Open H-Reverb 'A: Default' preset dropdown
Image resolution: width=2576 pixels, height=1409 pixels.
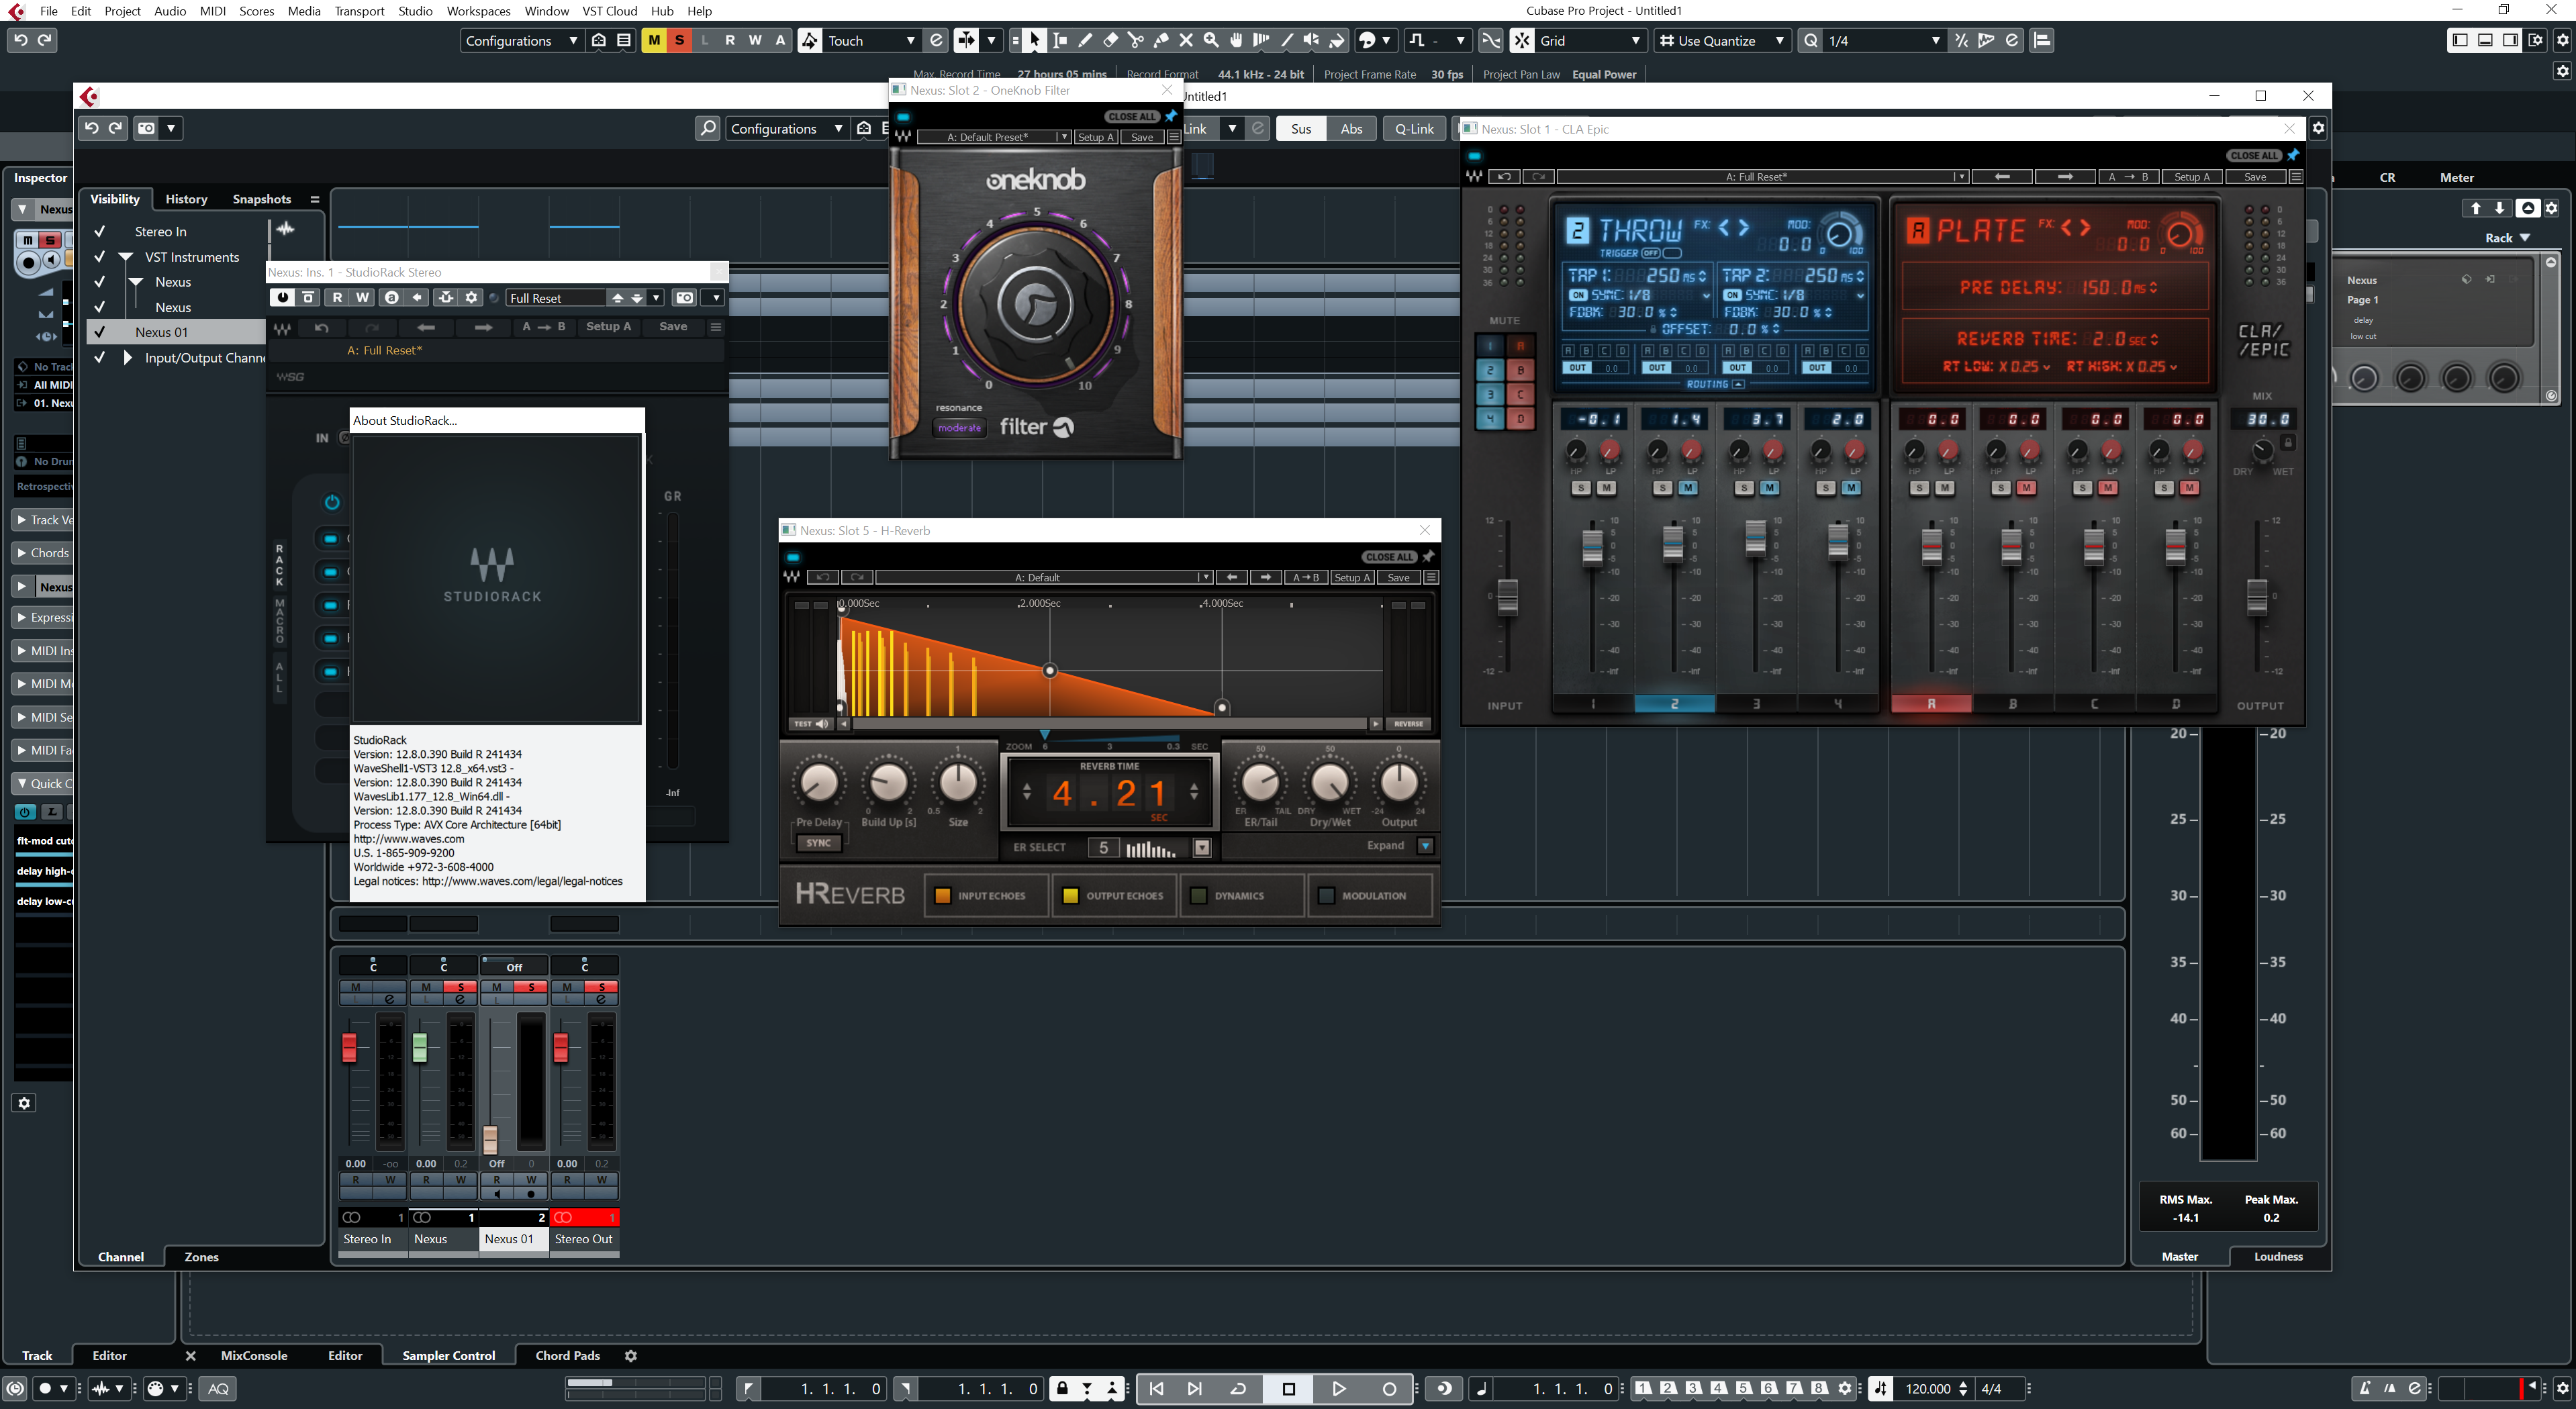[1044, 577]
